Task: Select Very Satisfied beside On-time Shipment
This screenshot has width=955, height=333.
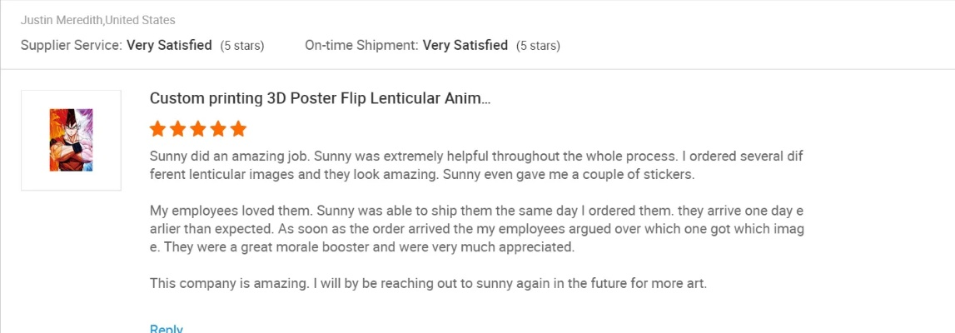Action: tap(465, 45)
